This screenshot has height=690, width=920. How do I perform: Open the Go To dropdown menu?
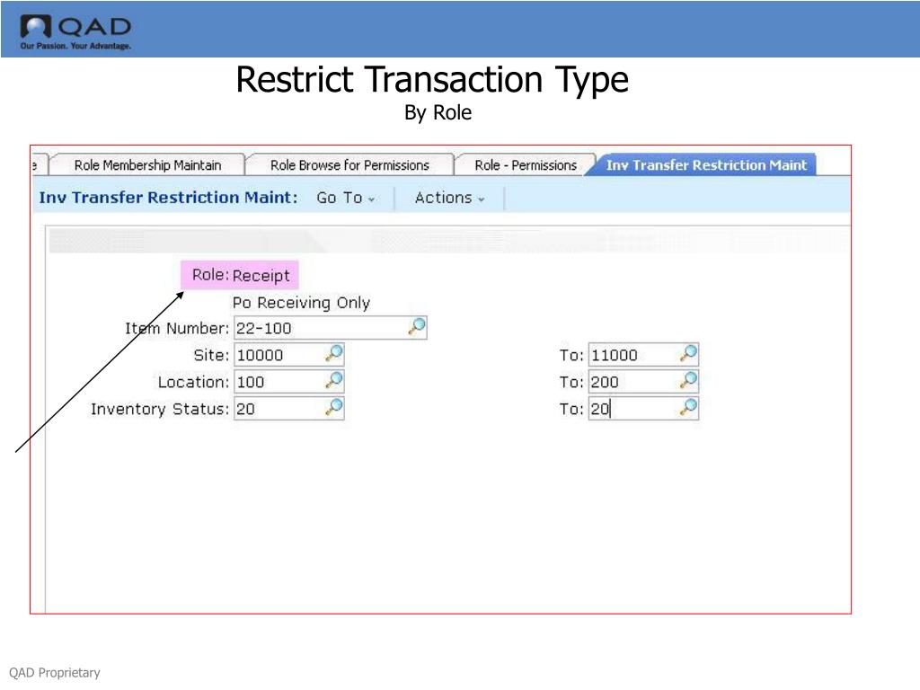pos(346,198)
